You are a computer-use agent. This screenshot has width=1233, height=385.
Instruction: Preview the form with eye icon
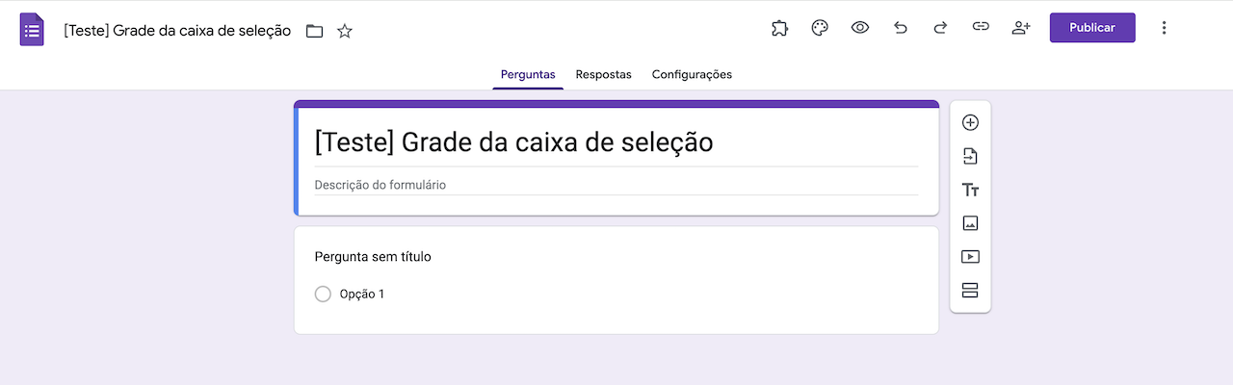[x=860, y=28]
